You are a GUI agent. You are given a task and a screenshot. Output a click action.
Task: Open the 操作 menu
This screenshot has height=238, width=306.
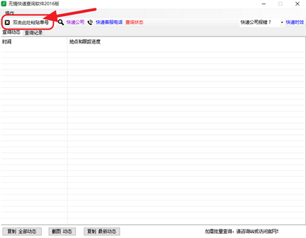click(x=9, y=13)
